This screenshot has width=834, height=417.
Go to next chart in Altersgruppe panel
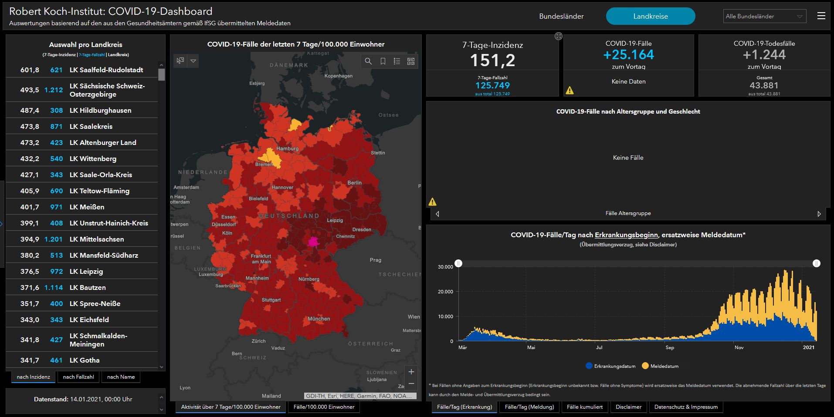pyautogui.click(x=819, y=214)
